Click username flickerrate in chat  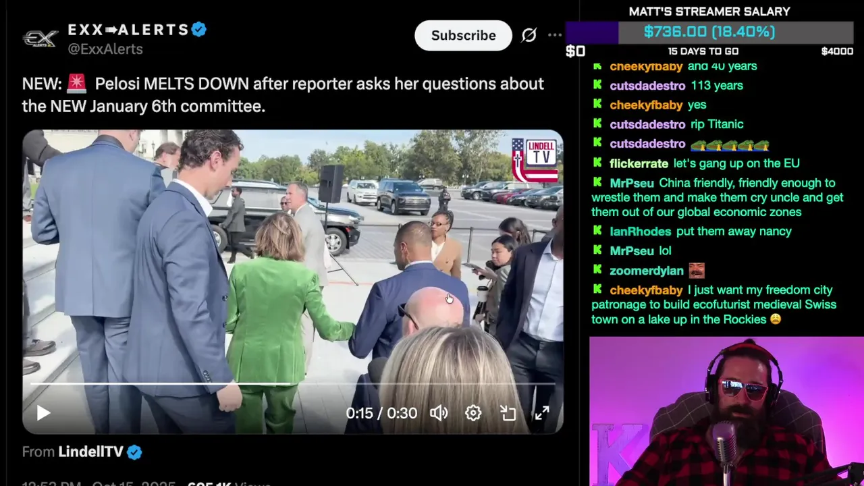click(x=639, y=163)
